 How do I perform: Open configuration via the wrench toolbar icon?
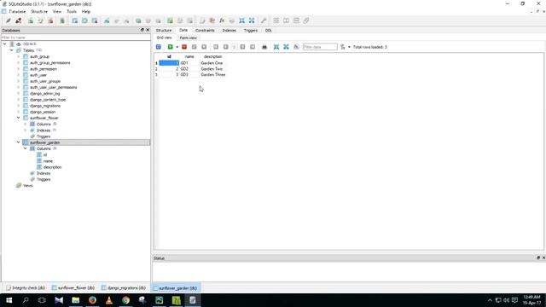(264, 20)
